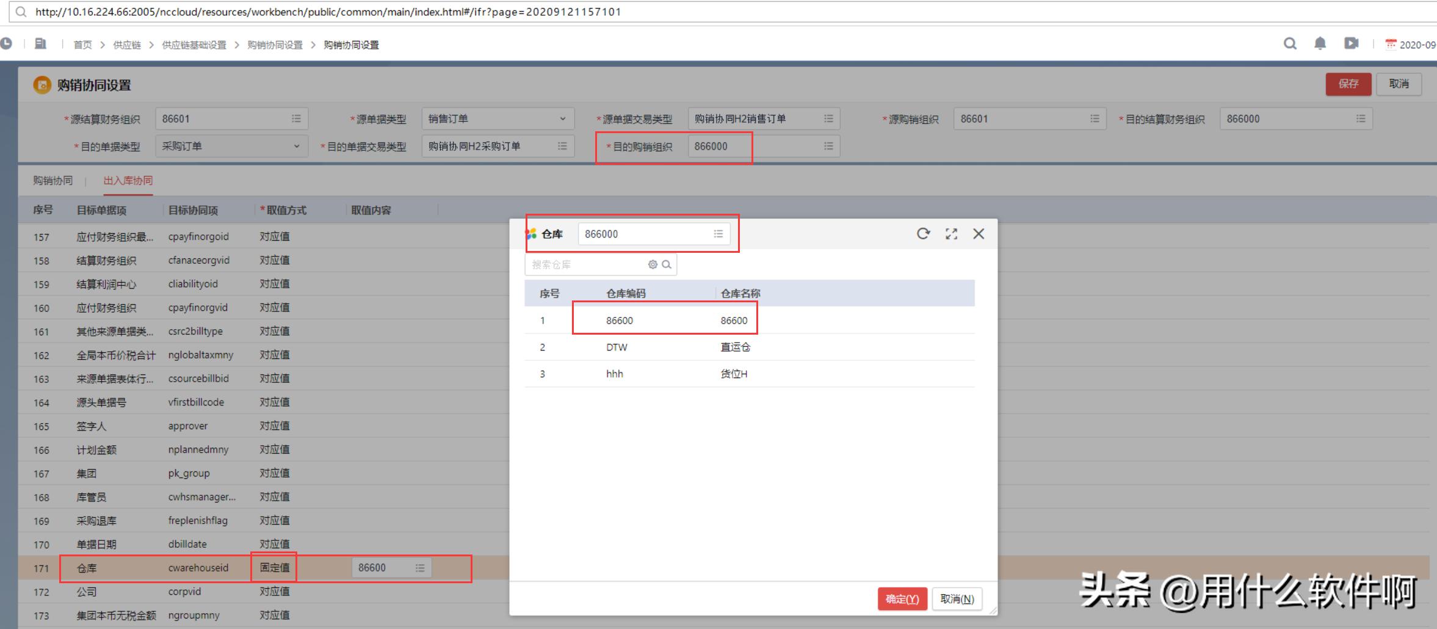Click the search icon inside 搜索仓库 box
This screenshot has width=1437, height=629.
(x=667, y=264)
